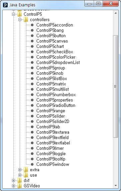Click the scrollbar up arrow

click(116, 13)
